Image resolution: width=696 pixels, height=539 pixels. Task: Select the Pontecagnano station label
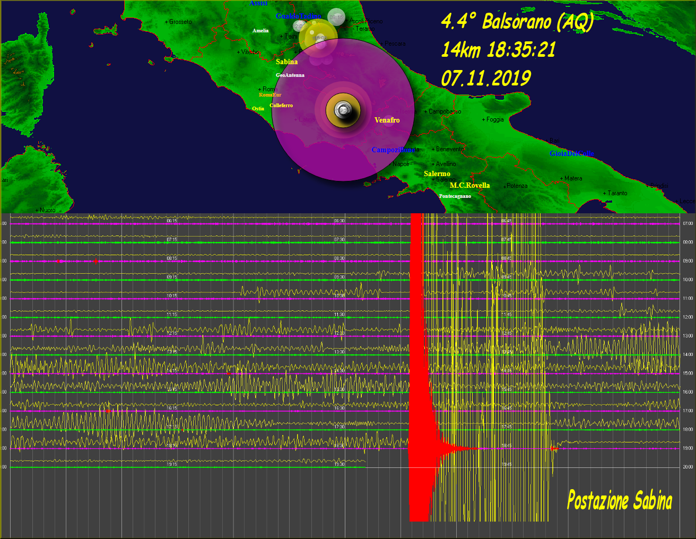(x=455, y=196)
